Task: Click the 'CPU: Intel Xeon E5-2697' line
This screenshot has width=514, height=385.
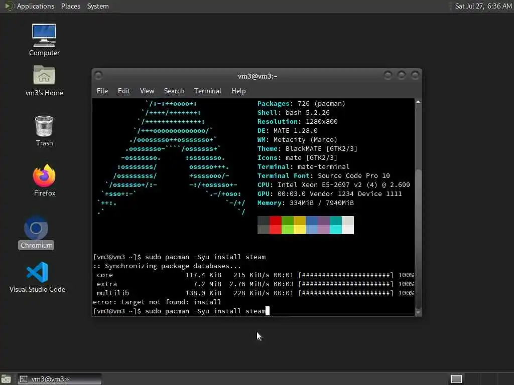Action: pyautogui.click(x=334, y=185)
